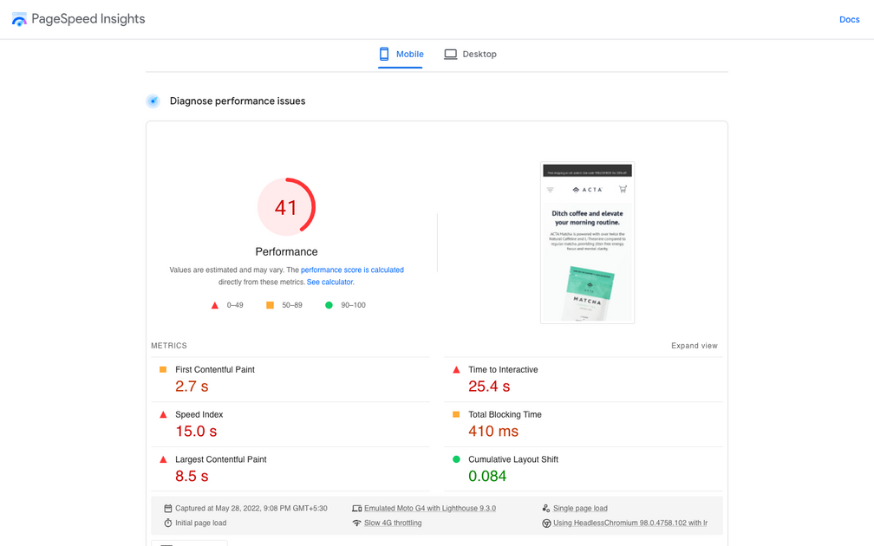Click the device icon beside Emulated Moto G4
This screenshot has height=546, width=874.
(356, 509)
